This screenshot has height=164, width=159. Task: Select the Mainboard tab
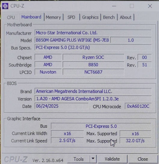[x=31, y=17]
